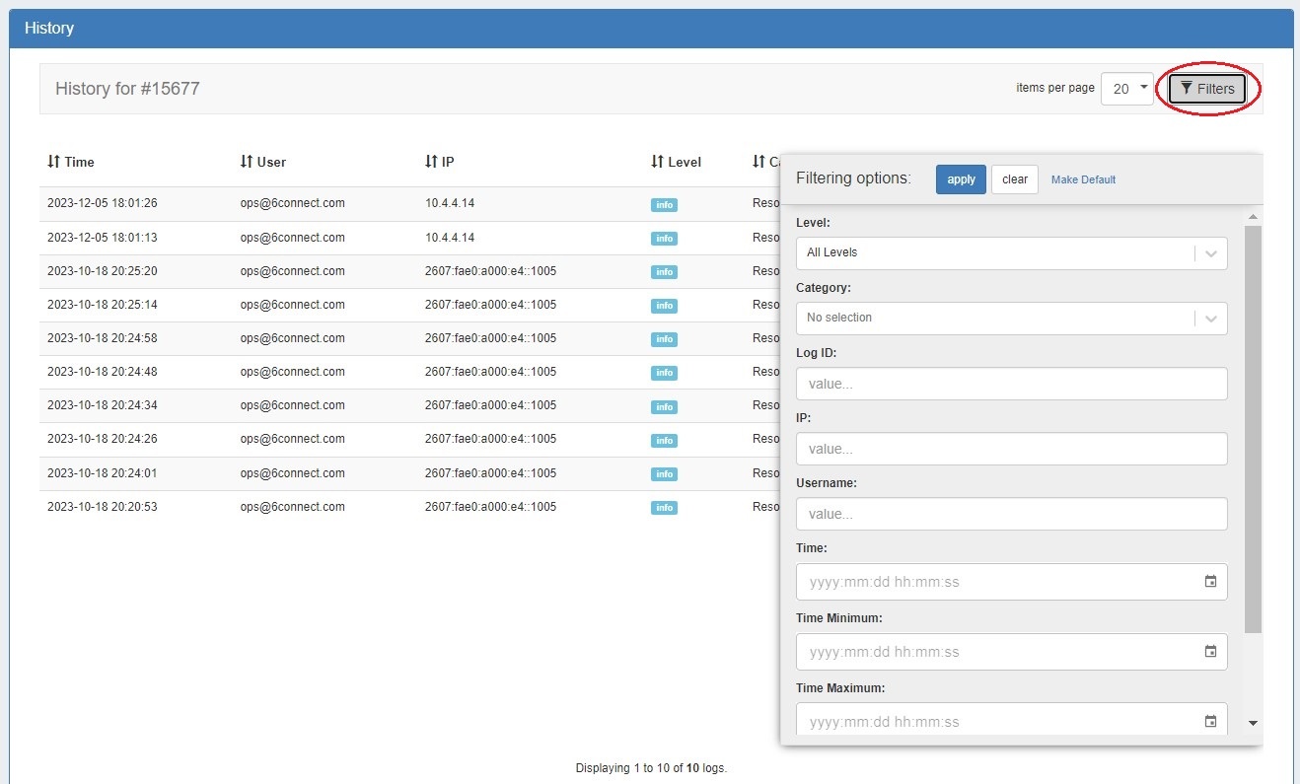Focus the Log ID input field
This screenshot has width=1300, height=784.
(1011, 384)
